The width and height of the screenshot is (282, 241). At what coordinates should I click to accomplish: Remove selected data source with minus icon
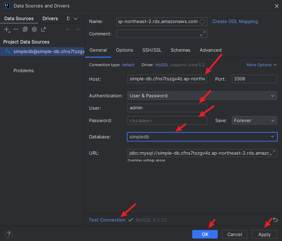pos(16,29)
